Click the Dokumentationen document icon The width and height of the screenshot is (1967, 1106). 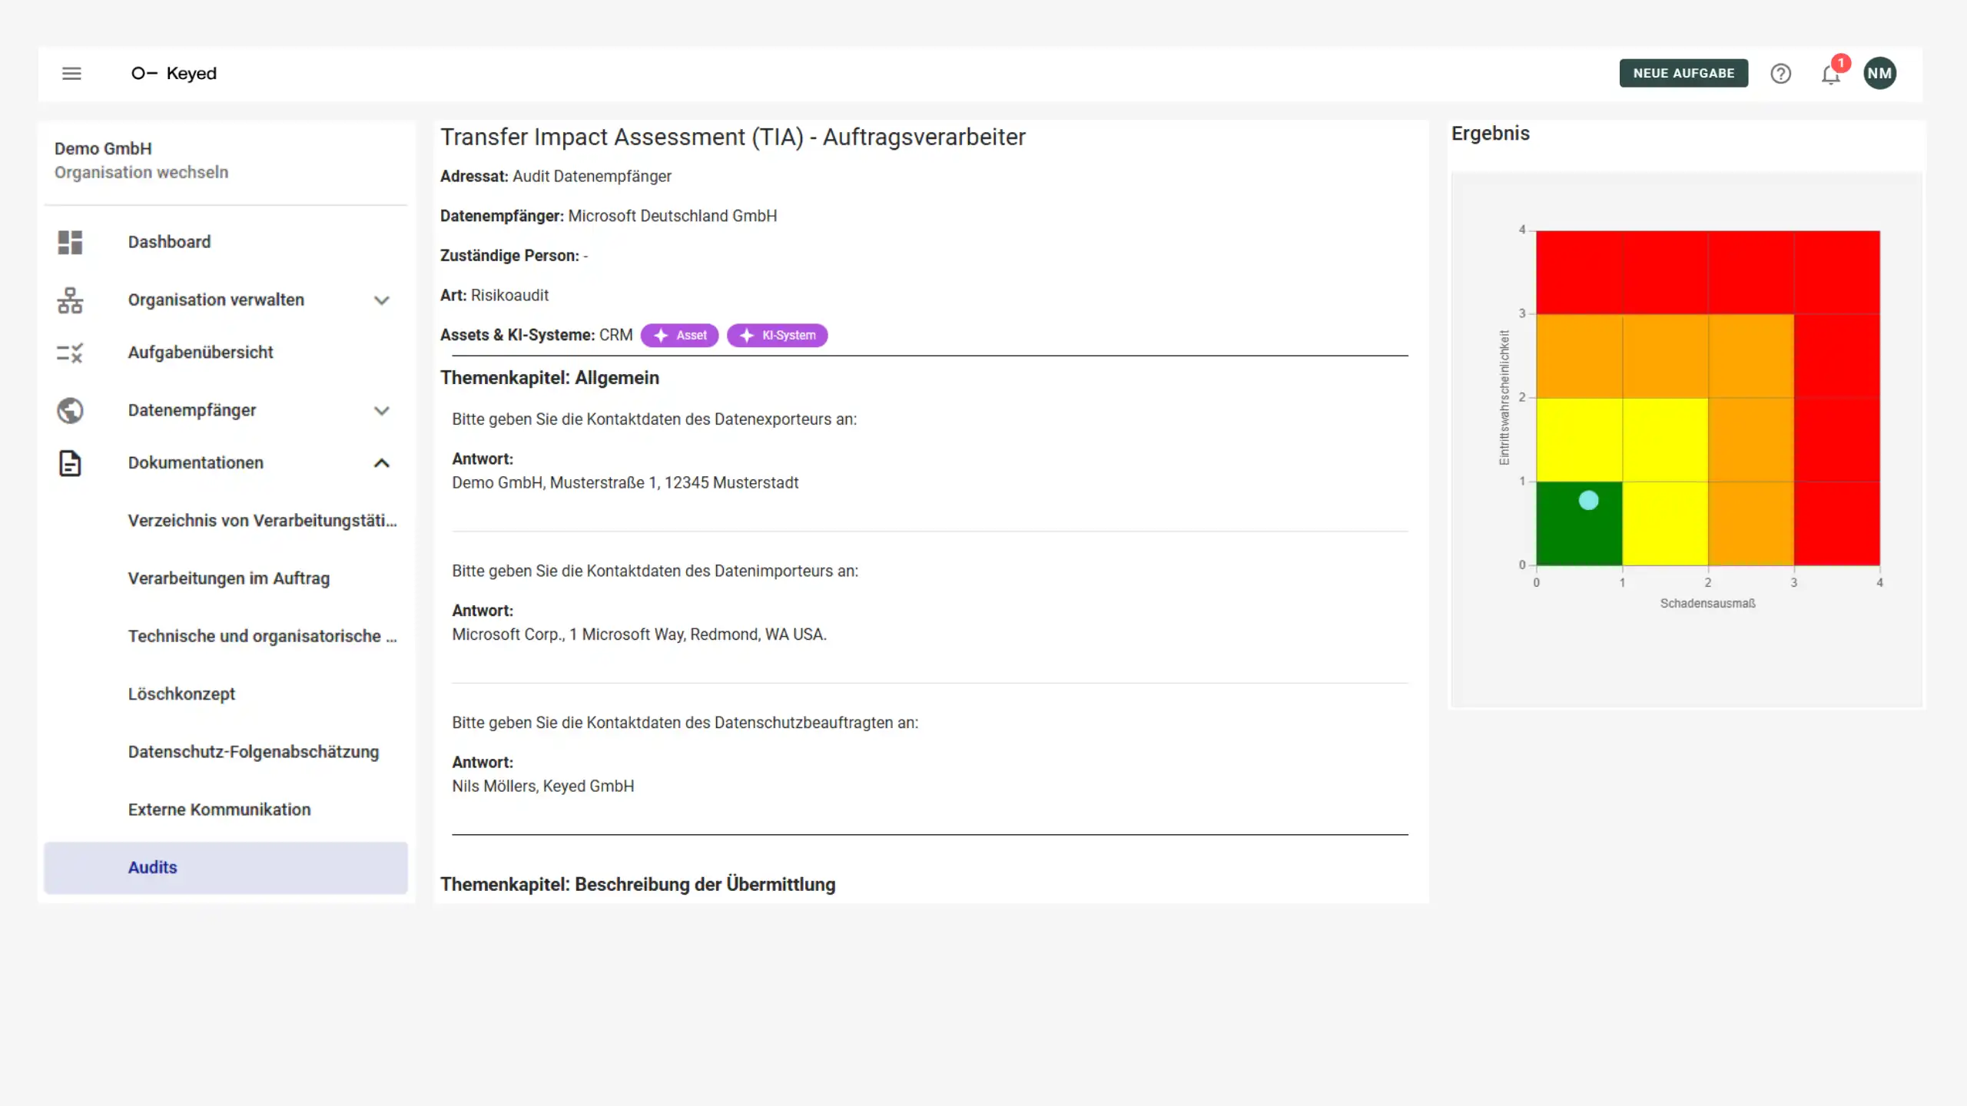coord(70,463)
